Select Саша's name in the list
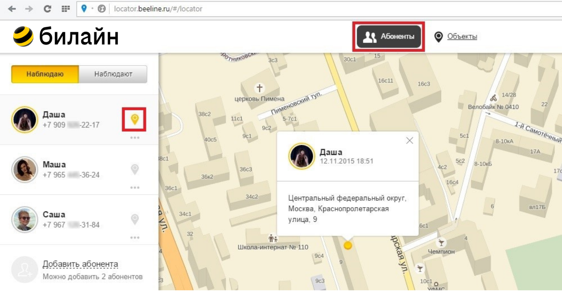 click(54, 215)
